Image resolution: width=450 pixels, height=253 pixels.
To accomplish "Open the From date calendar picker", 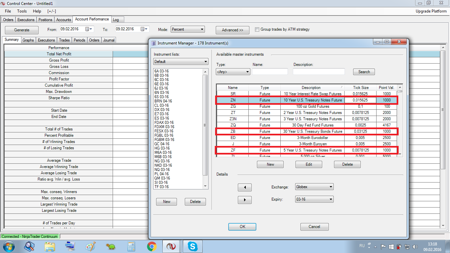I will pos(89,29).
